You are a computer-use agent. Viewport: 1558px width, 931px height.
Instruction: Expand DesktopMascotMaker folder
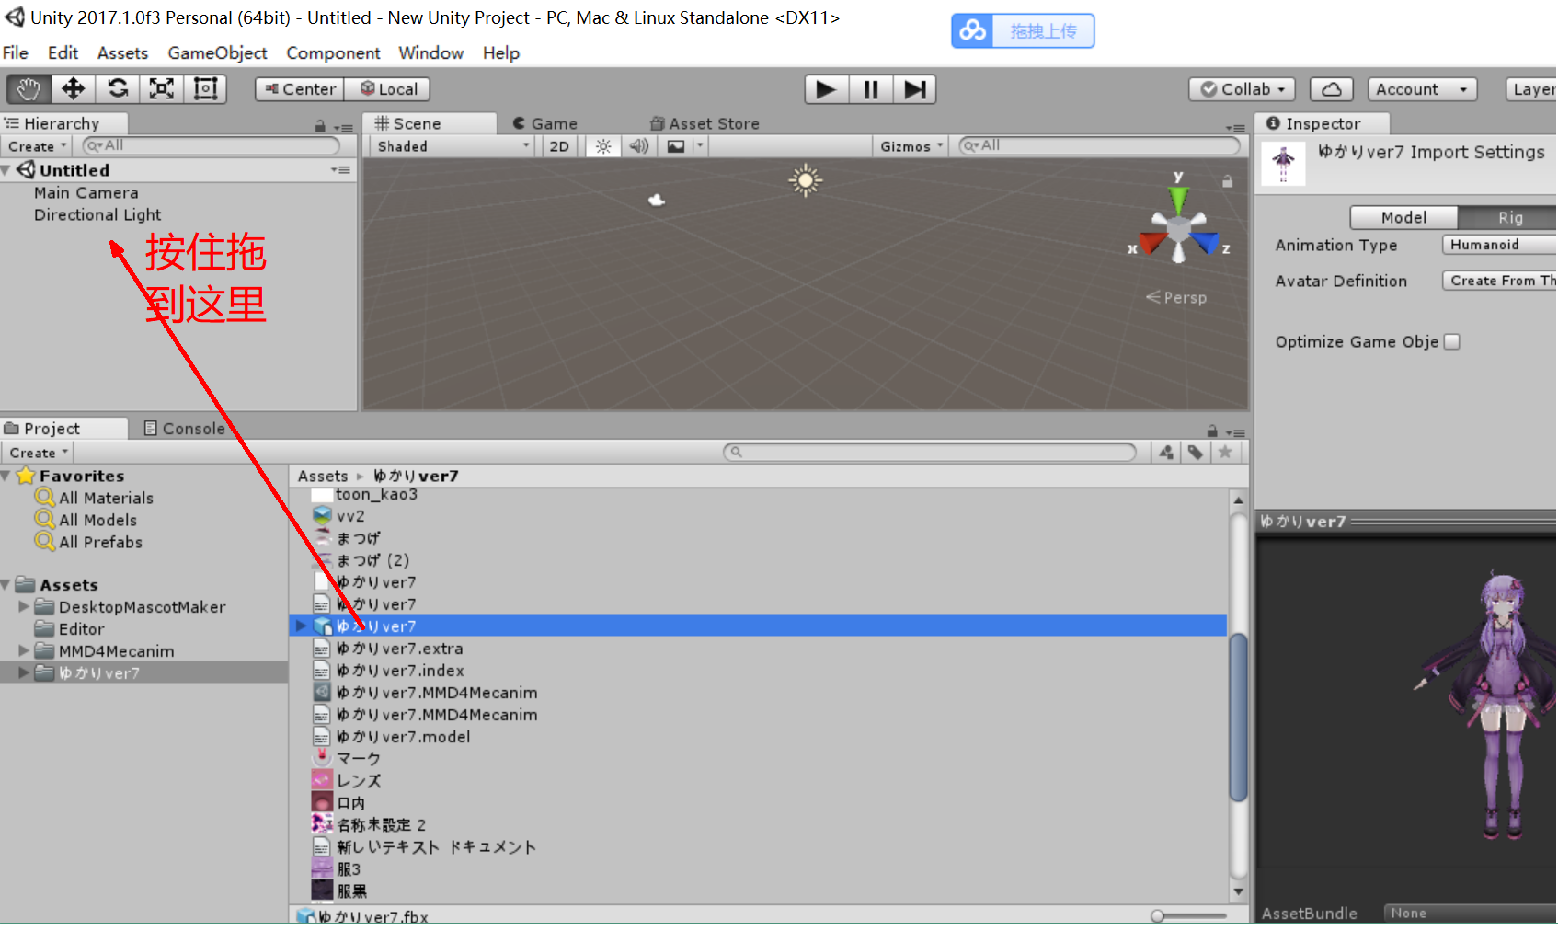point(23,606)
